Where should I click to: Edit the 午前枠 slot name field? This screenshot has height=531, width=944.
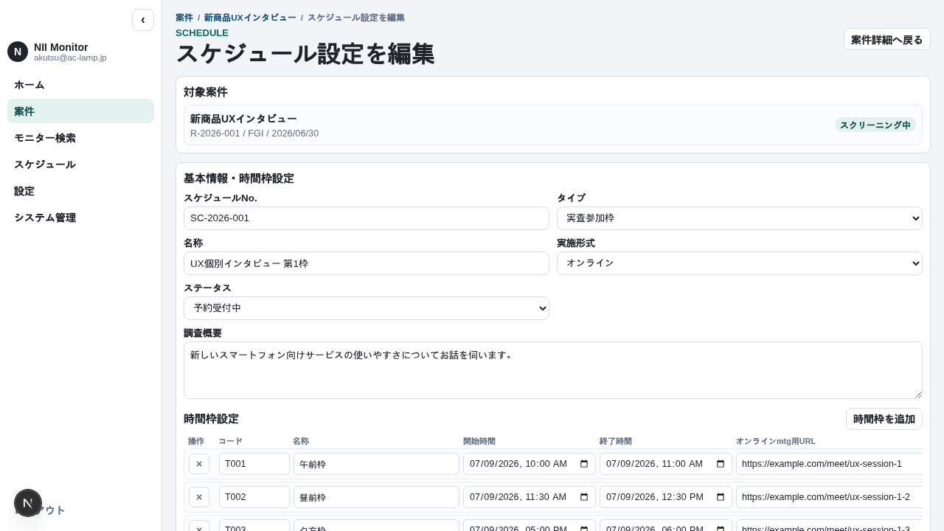(x=376, y=464)
